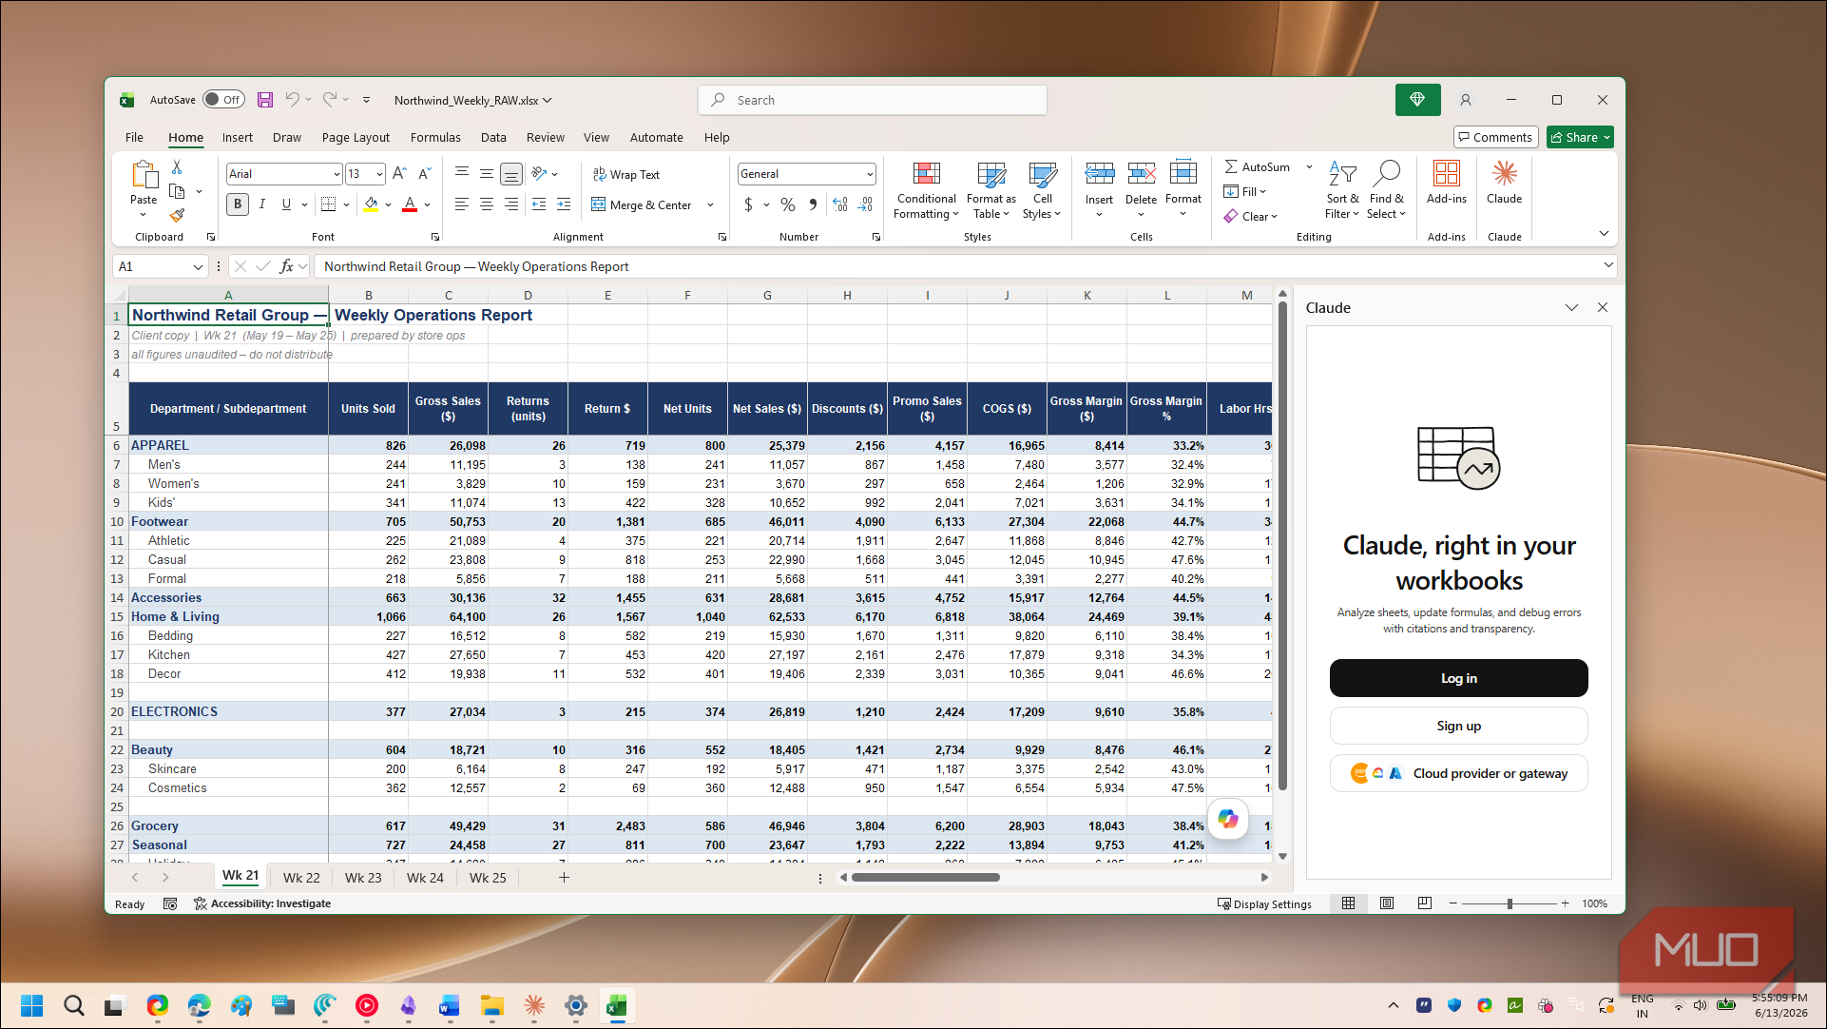Toggle Bold formatting

point(238,204)
